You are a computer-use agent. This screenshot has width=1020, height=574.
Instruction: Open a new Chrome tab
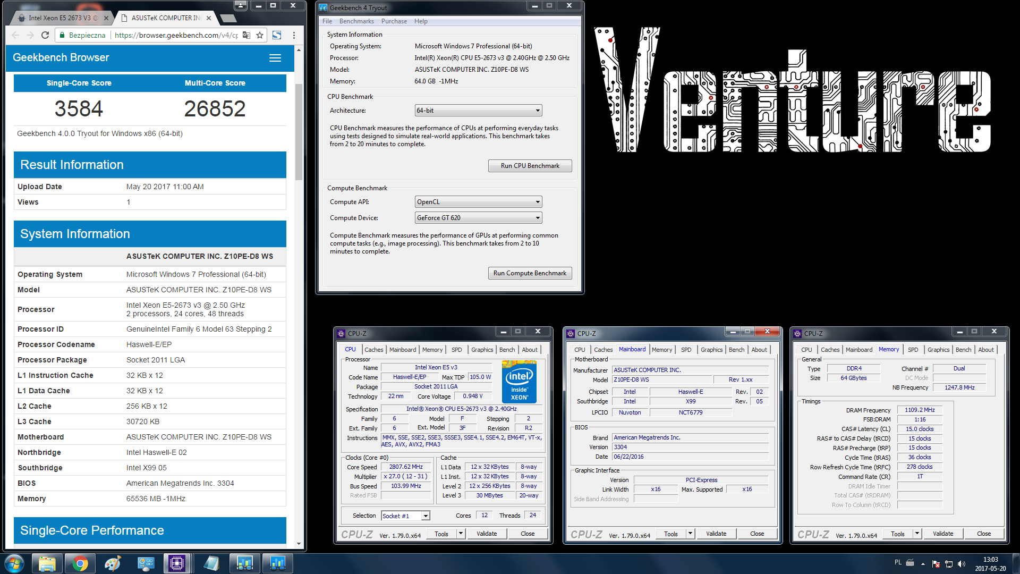coord(228,18)
